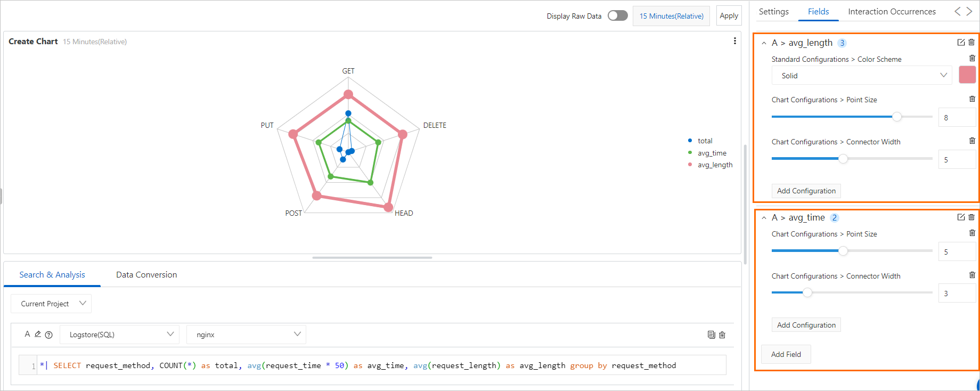The width and height of the screenshot is (980, 391).
Task: Open the Solid color scheme dropdown
Action: pos(861,75)
